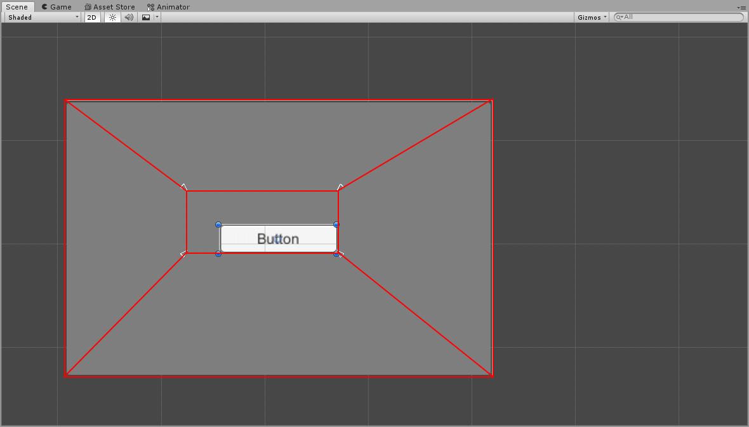The height and width of the screenshot is (427, 749).
Task: Open the Gizmos dropdown menu
Action: pos(592,17)
